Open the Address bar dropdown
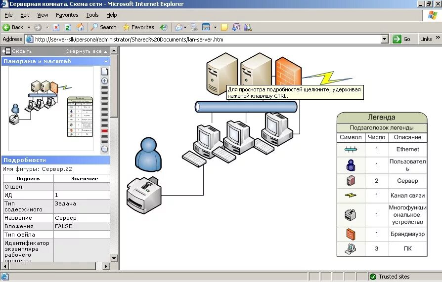 (x=385, y=39)
